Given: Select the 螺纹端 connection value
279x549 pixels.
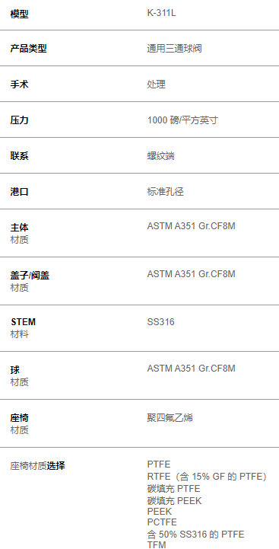Looking at the screenshot, I should coord(161,156).
